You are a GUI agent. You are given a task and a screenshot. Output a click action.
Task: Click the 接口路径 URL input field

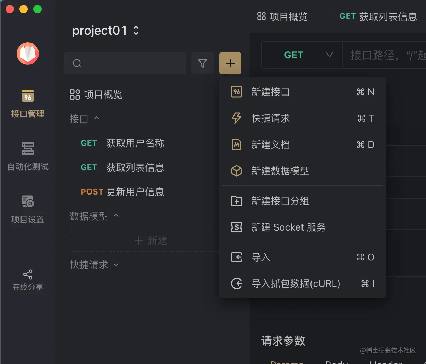pos(389,55)
